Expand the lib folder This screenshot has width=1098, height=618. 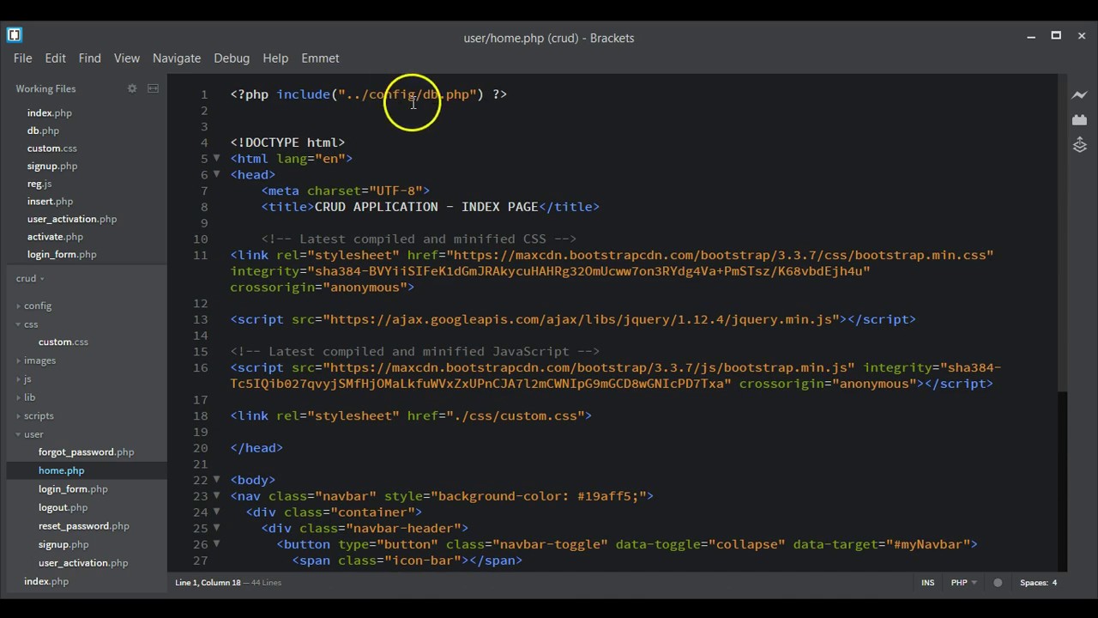pos(29,397)
